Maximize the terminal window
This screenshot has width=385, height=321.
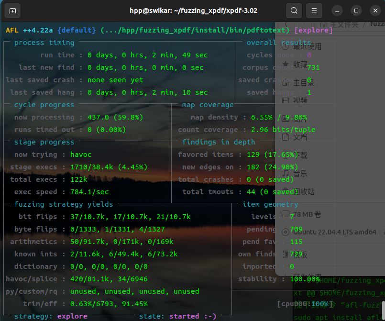[x=356, y=11]
